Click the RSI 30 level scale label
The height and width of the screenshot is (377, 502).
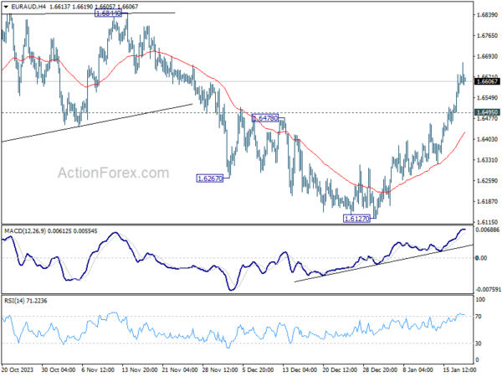coord(478,343)
